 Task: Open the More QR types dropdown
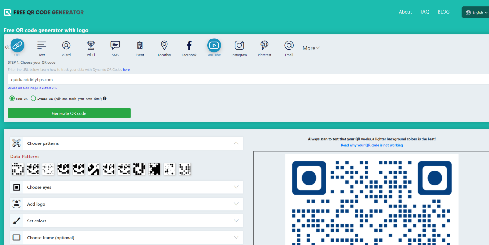click(x=311, y=48)
